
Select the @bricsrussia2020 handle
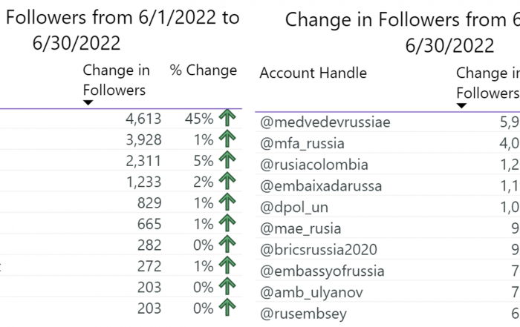(x=319, y=250)
